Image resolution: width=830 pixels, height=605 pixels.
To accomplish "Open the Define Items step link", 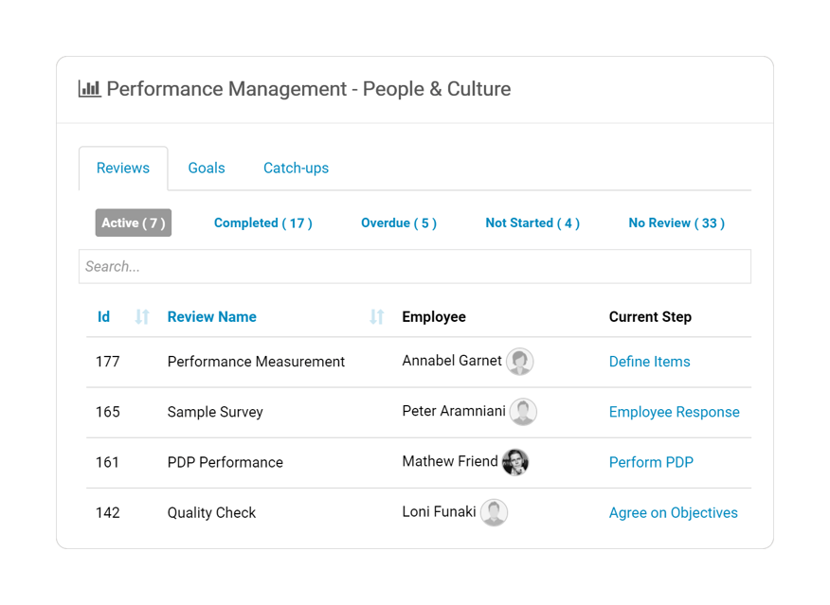I will coord(649,362).
